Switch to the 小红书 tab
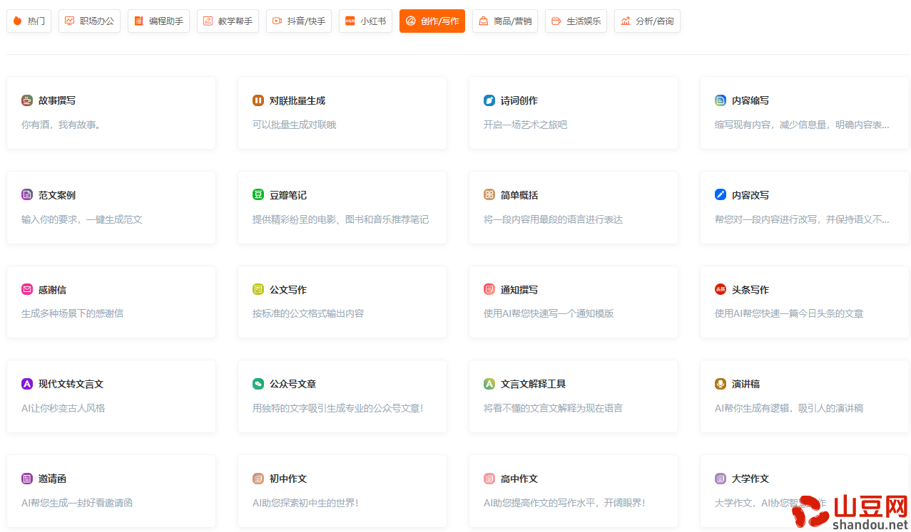This screenshot has width=911, height=532. pos(365,21)
